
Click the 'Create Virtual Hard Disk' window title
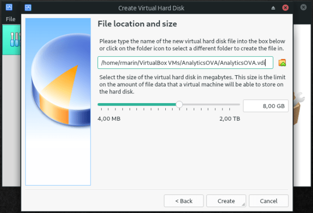coord(151,8)
